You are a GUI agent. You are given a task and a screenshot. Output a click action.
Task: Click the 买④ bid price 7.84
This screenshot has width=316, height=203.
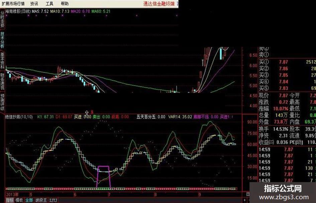283,82
